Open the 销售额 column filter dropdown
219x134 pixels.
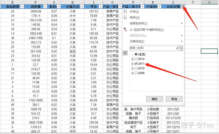point(45,7)
